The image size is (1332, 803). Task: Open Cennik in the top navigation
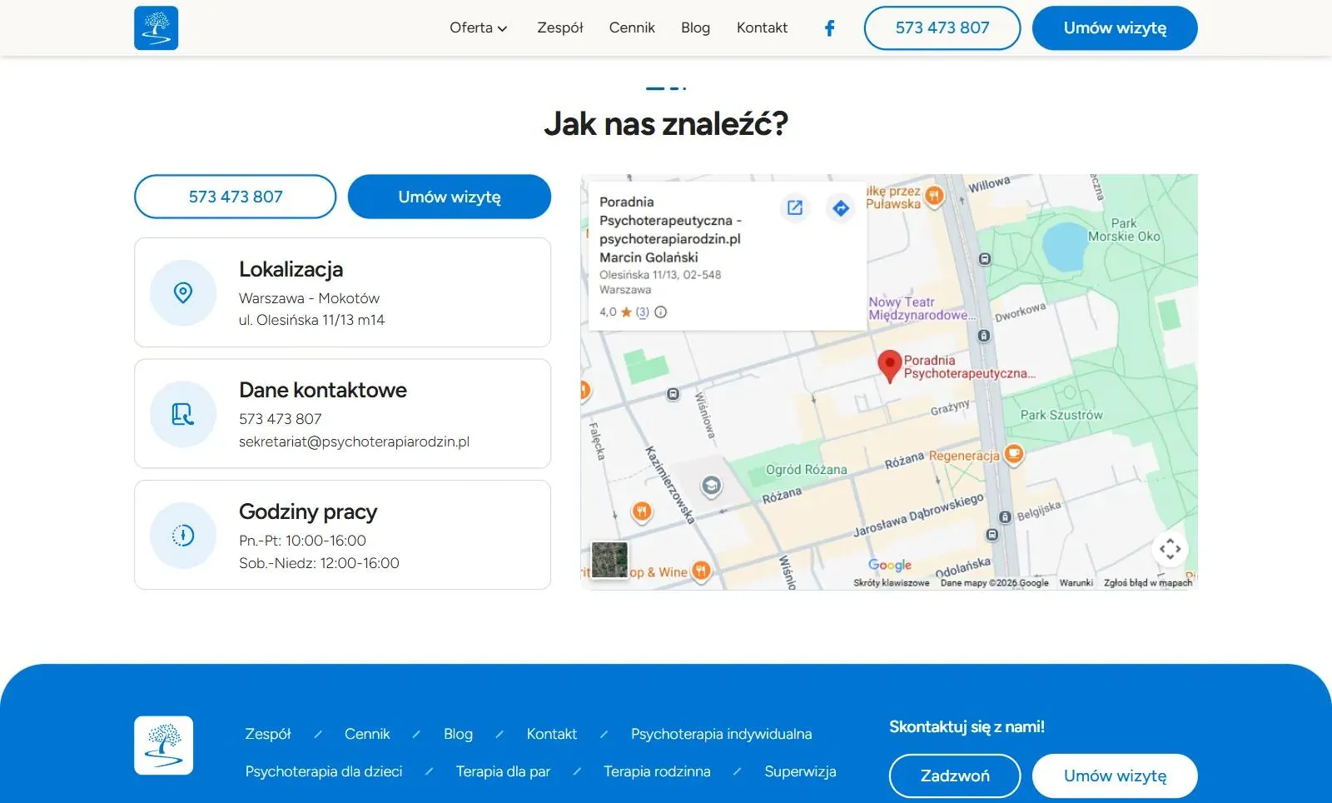pyautogui.click(x=632, y=28)
